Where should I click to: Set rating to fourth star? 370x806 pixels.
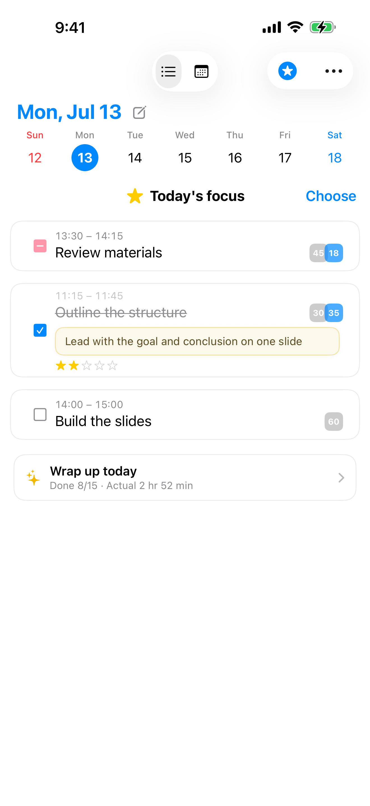pyautogui.click(x=99, y=365)
